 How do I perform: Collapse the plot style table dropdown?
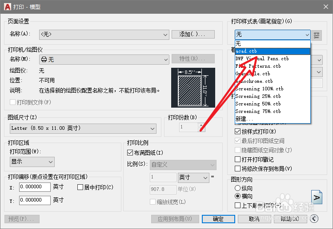[x=307, y=35]
